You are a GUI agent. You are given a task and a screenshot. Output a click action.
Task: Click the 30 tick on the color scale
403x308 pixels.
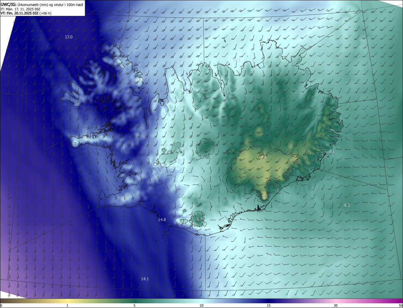336,305
